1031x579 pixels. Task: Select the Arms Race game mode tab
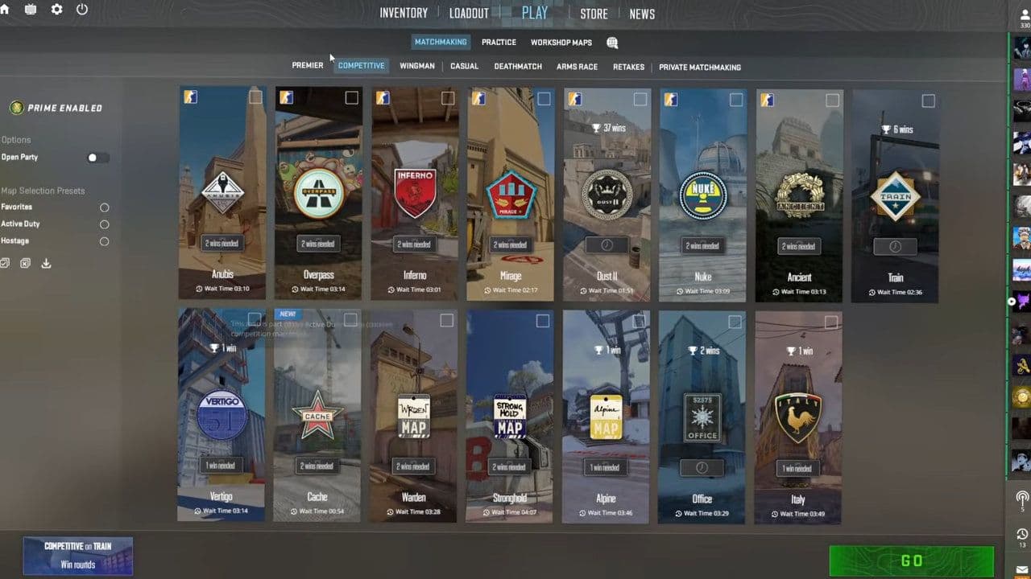577,67
